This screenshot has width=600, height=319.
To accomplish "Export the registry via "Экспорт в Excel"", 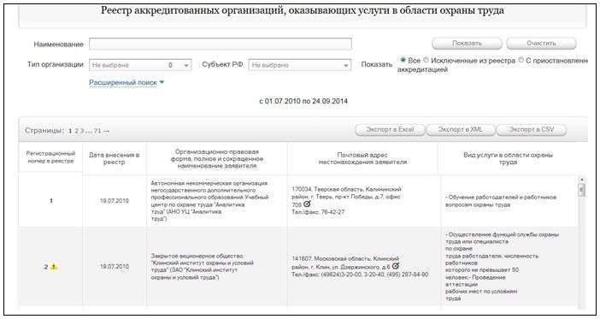I will [x=390, y=129].
